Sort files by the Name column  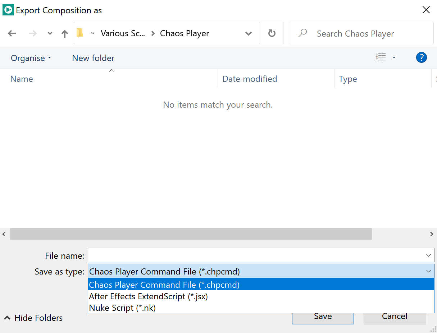(109, 79)
